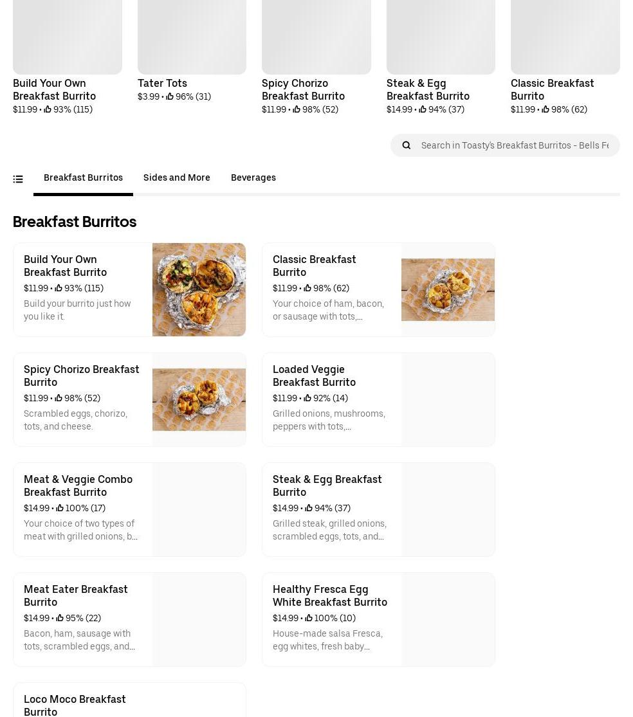Open the Beverages tab

pos(253,178)
